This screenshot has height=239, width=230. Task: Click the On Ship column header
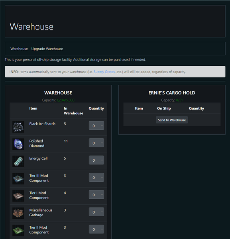164,108
